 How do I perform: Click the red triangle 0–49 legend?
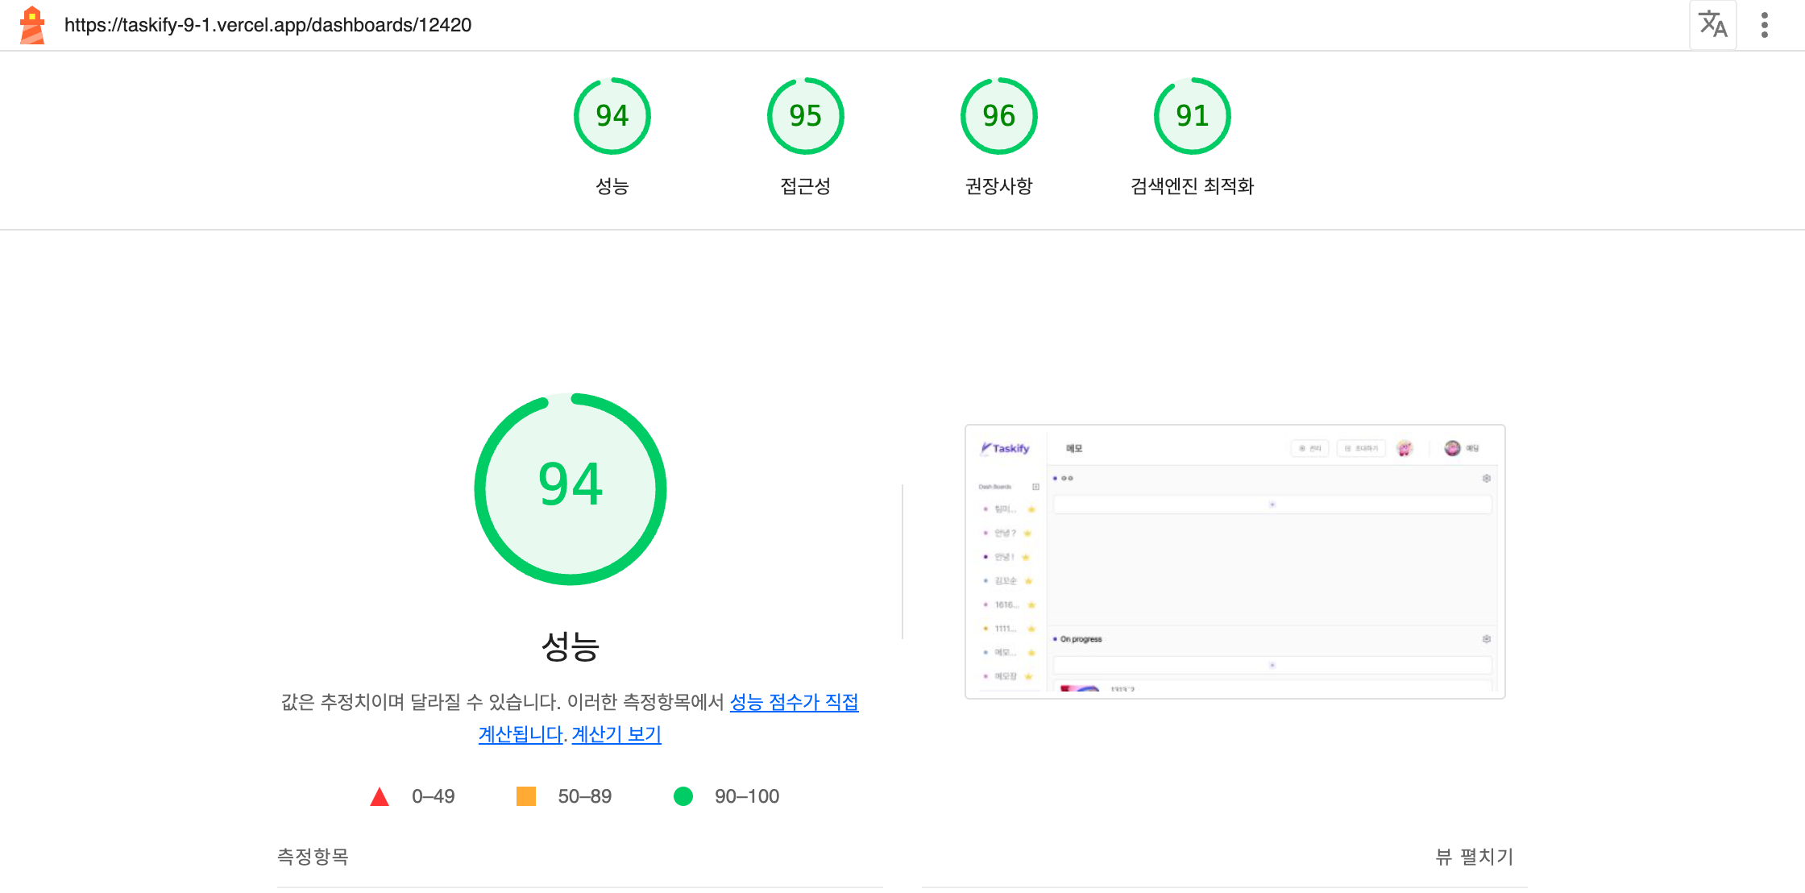point(380,797)
